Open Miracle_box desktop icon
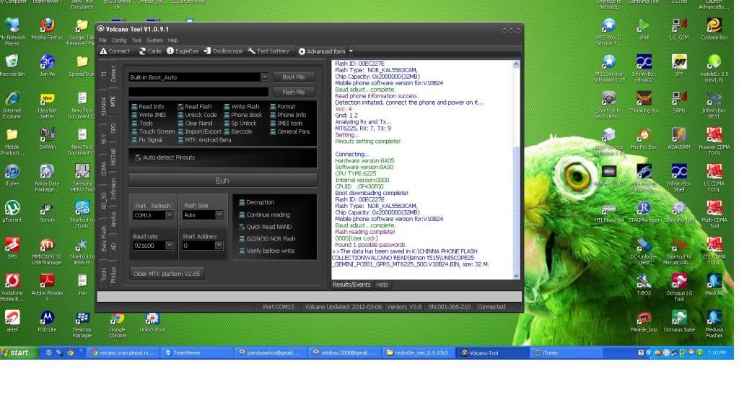The height and width of the screenshot is (416, 739). point(644,321)
